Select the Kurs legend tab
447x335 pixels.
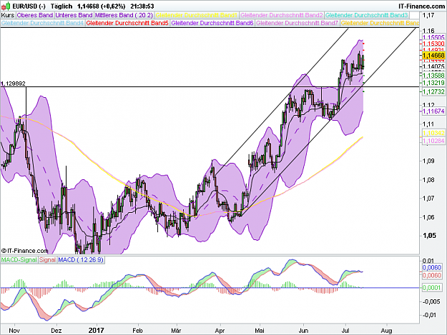tap(8, 15)
